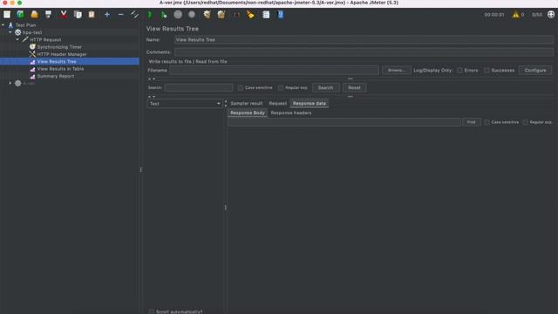The width and height of the screenshot is (558, 314).
Task: Select View Results Tree in tree
Action: 57,62
